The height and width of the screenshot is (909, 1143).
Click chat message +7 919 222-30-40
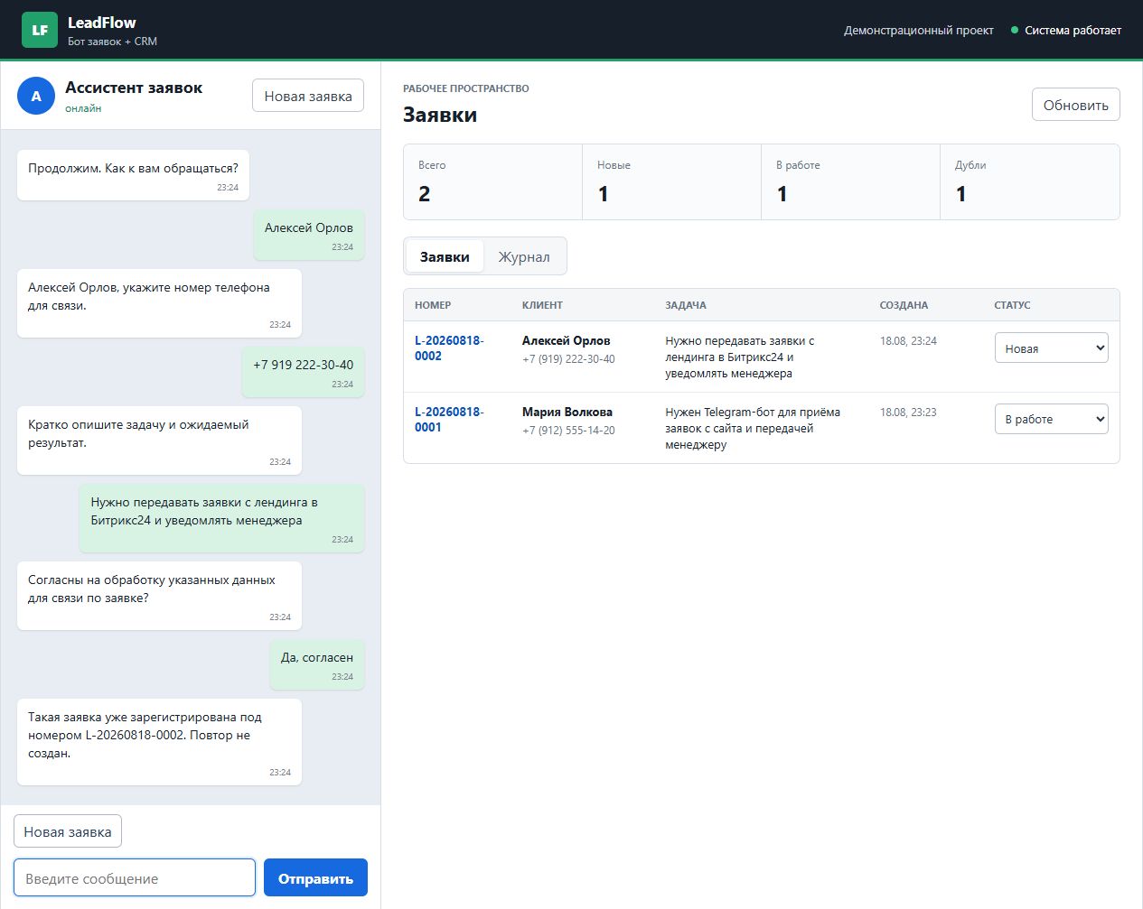303,372
